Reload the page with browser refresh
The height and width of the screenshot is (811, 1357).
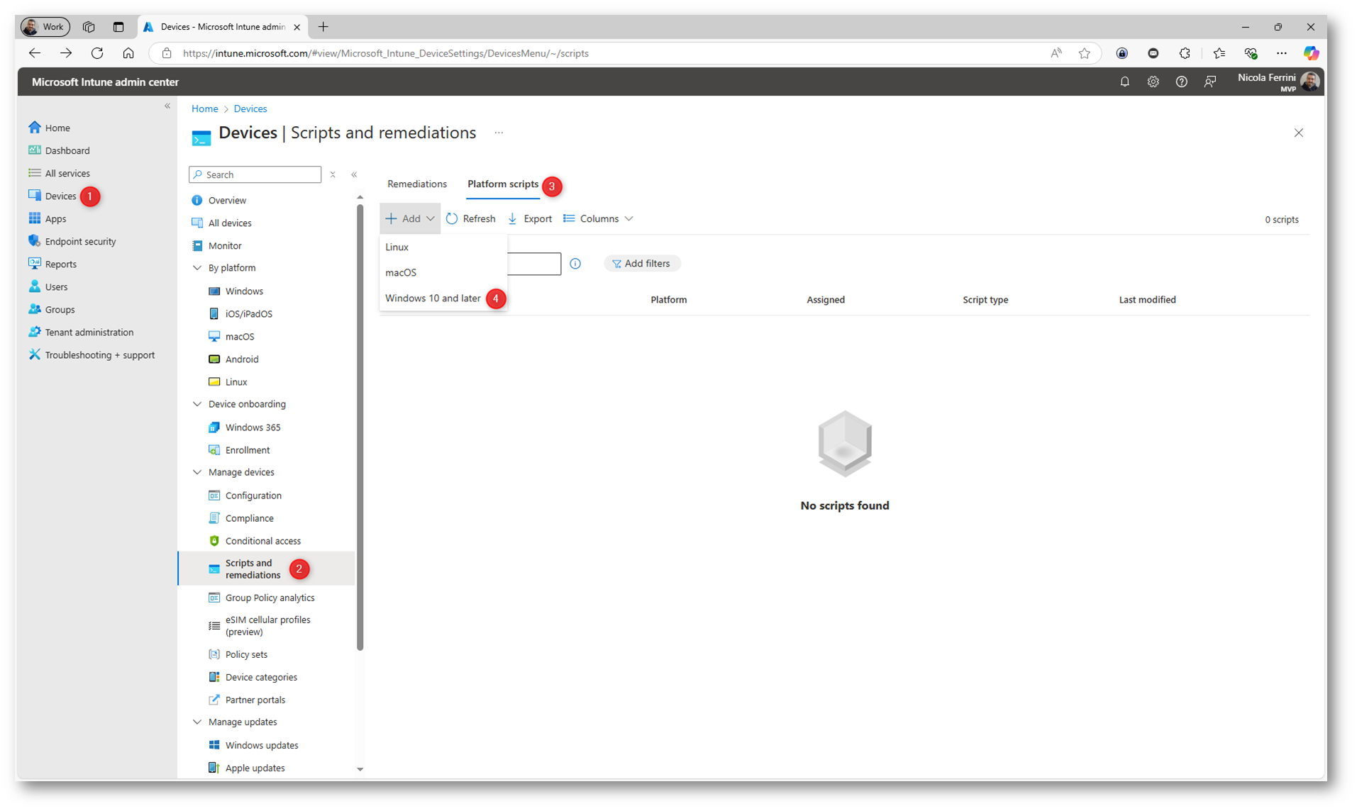click(97, 54)
